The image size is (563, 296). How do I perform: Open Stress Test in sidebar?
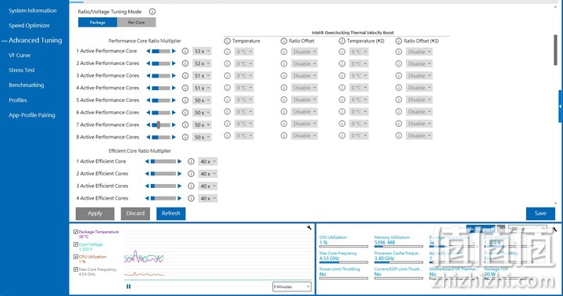point(22,70)
